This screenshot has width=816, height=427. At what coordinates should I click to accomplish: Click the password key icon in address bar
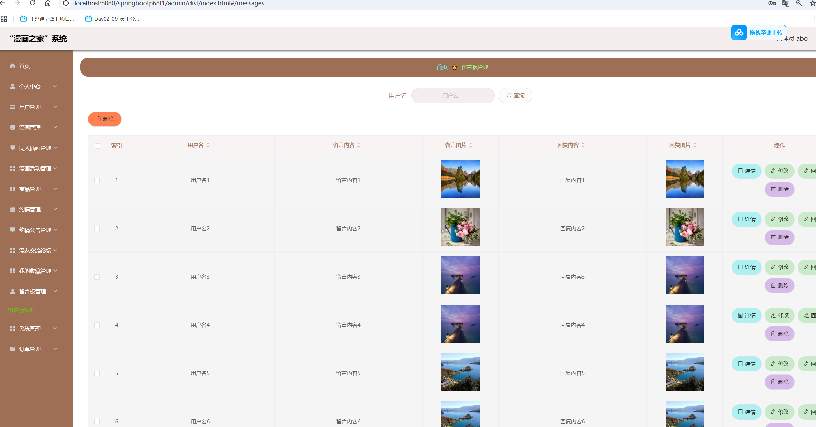(x=772, y=3)
